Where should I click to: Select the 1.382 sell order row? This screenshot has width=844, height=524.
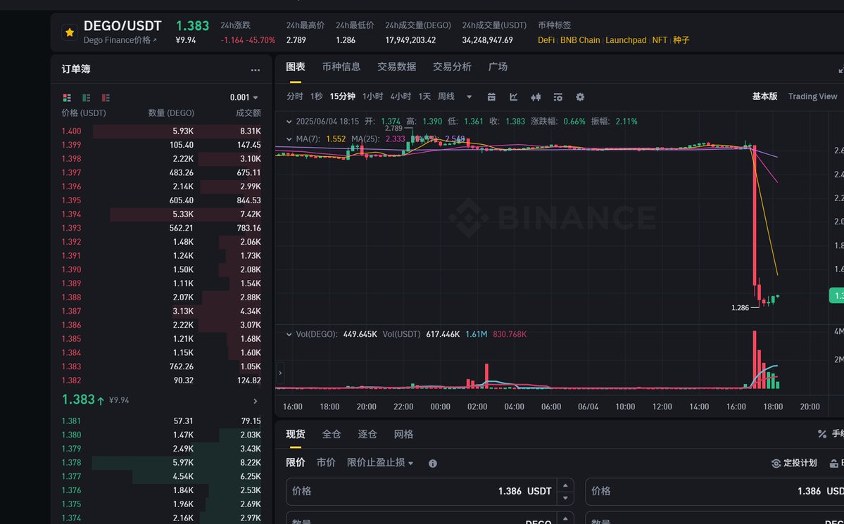[x=161, y=381]
